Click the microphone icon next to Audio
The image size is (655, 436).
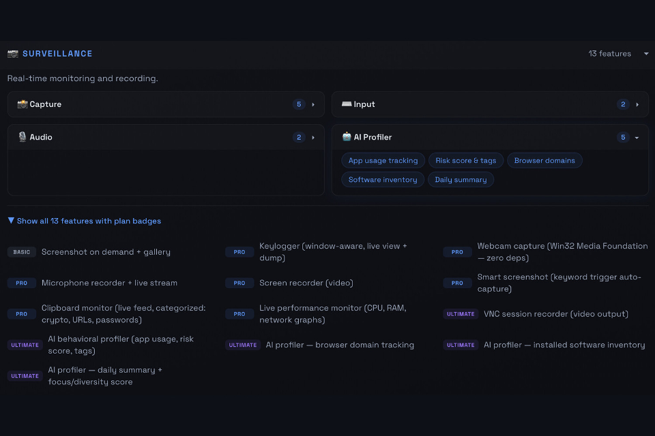[x=23, y=137]
